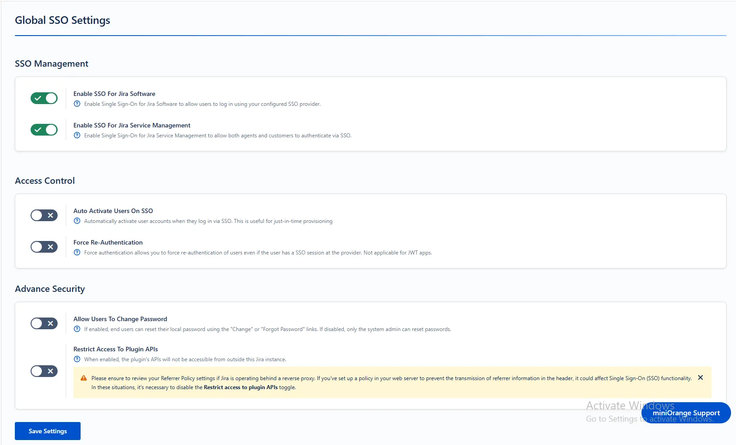Click help icon beside Jira Service Management description
This screenshot has height=445, width=736.
77,136
